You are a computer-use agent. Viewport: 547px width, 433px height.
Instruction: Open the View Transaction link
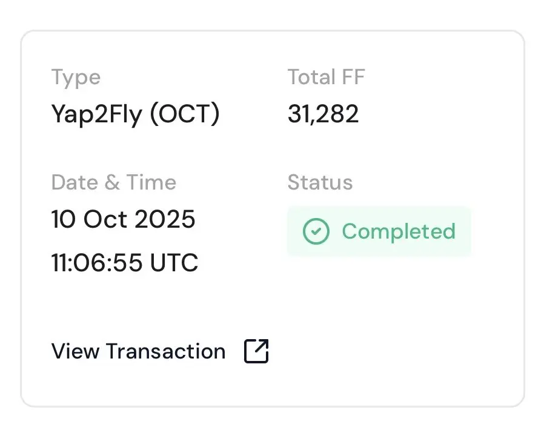pyautogui.click(x=138, y=351)
